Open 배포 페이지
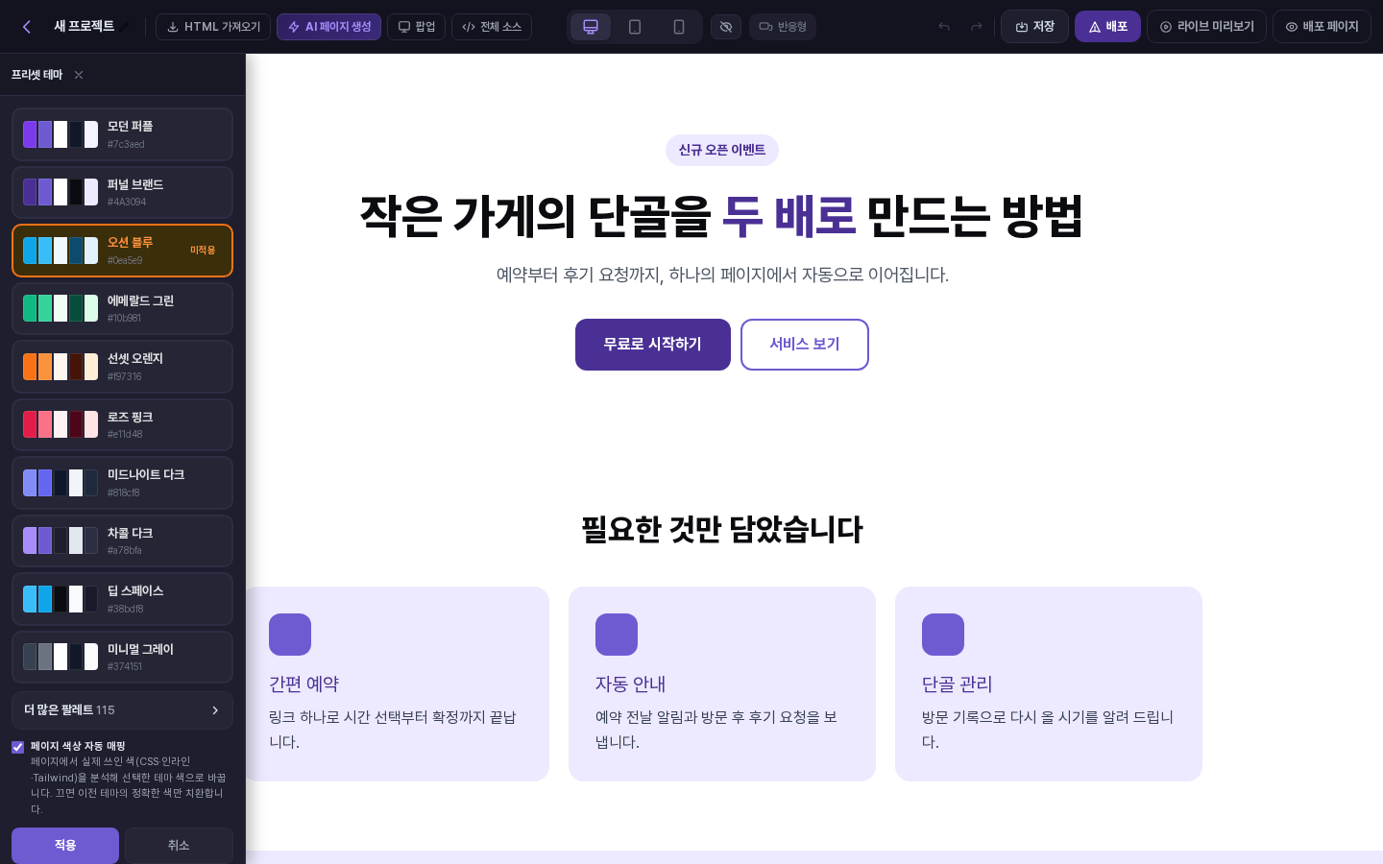The height and width of the screenshot is (864, 1383). pos(1322,27)
